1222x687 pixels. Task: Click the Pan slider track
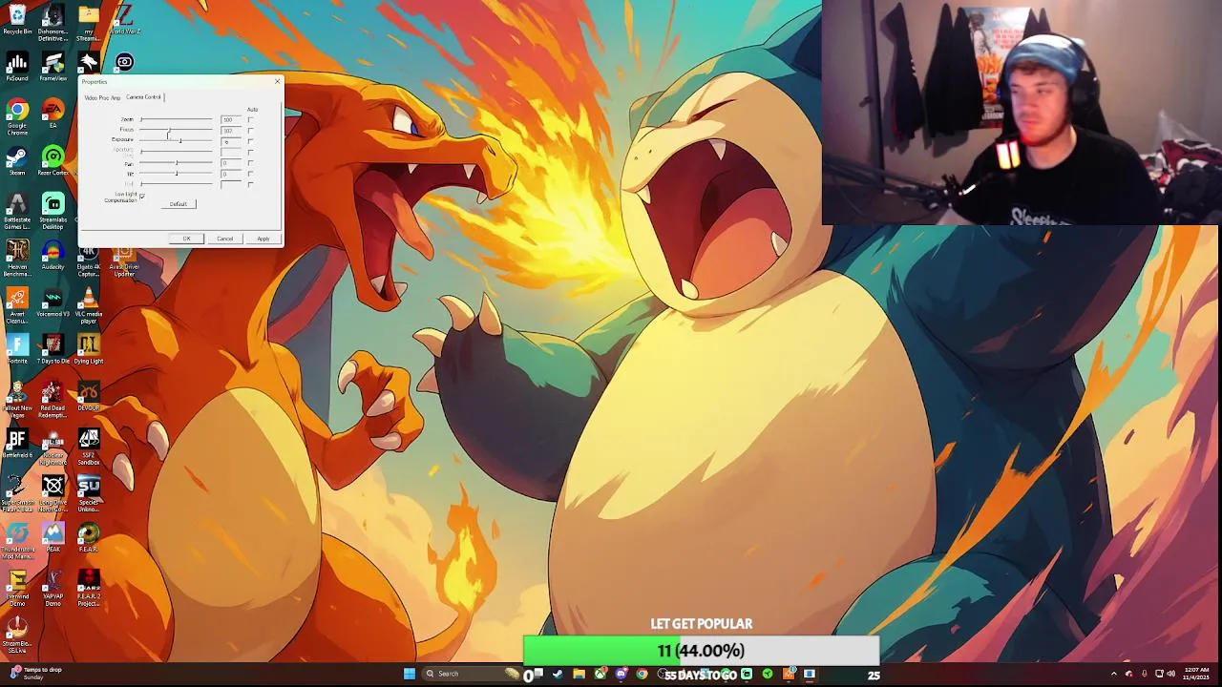(176, 163)
